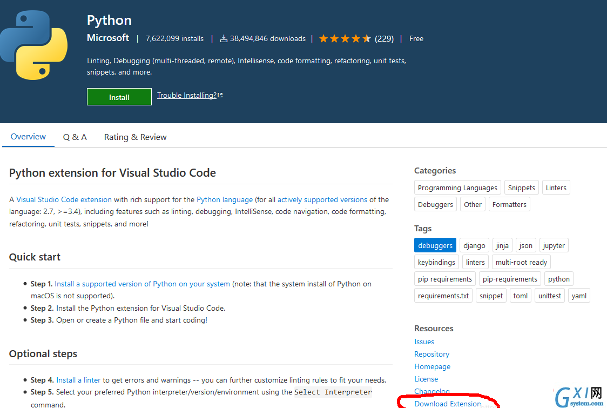Open the Changelog resource link
This screenshot has height=408, width=607.
tap(432, 391)
